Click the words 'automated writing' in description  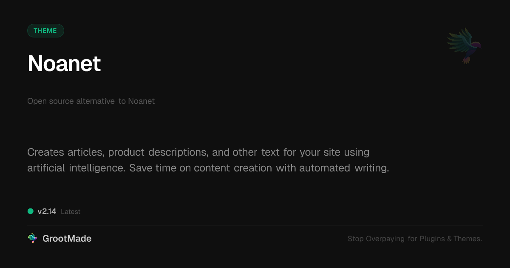pyautogui.click(x=344, y=168)
